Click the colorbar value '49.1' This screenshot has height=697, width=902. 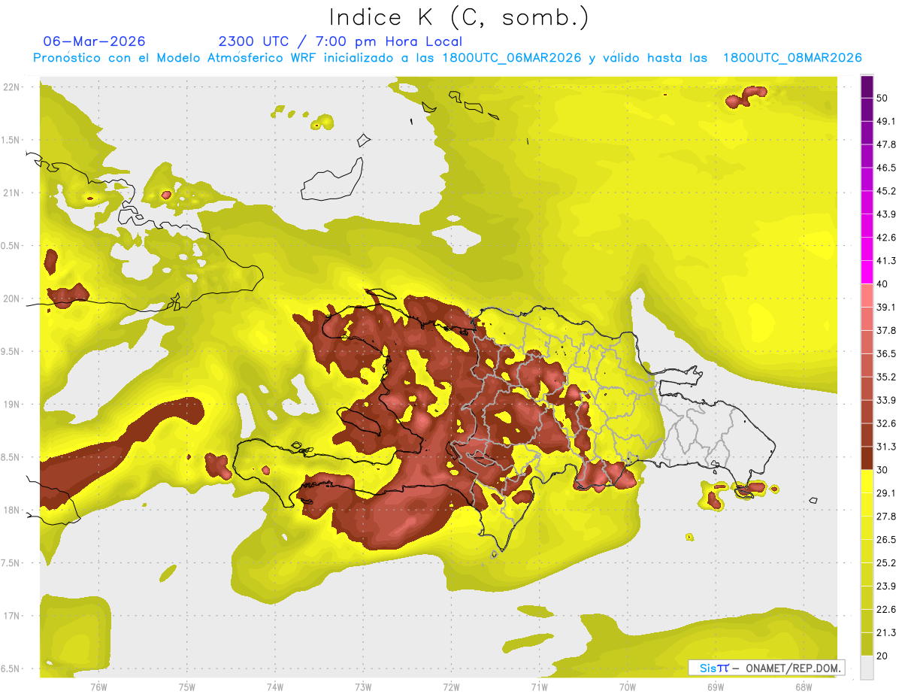point(886,121)
